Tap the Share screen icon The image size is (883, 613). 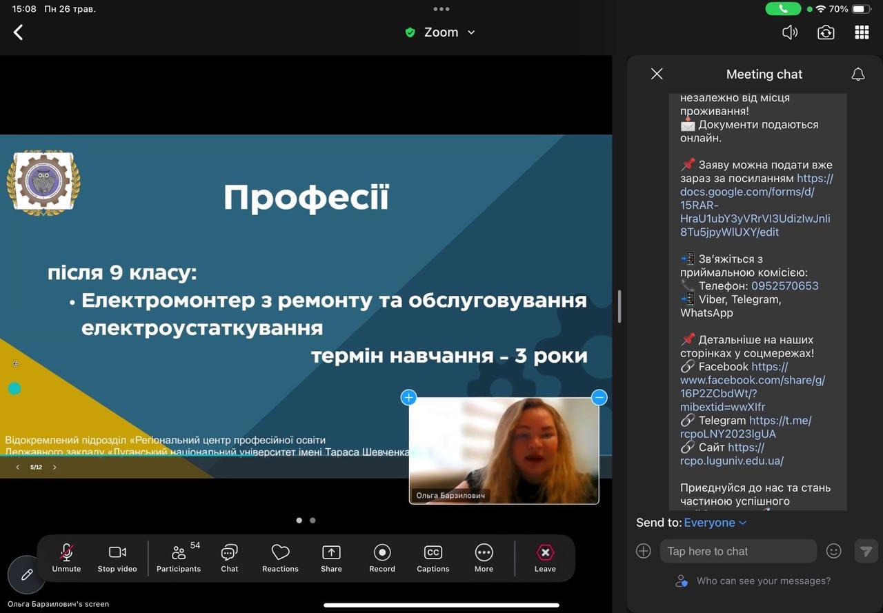click(x=331, y=558)
